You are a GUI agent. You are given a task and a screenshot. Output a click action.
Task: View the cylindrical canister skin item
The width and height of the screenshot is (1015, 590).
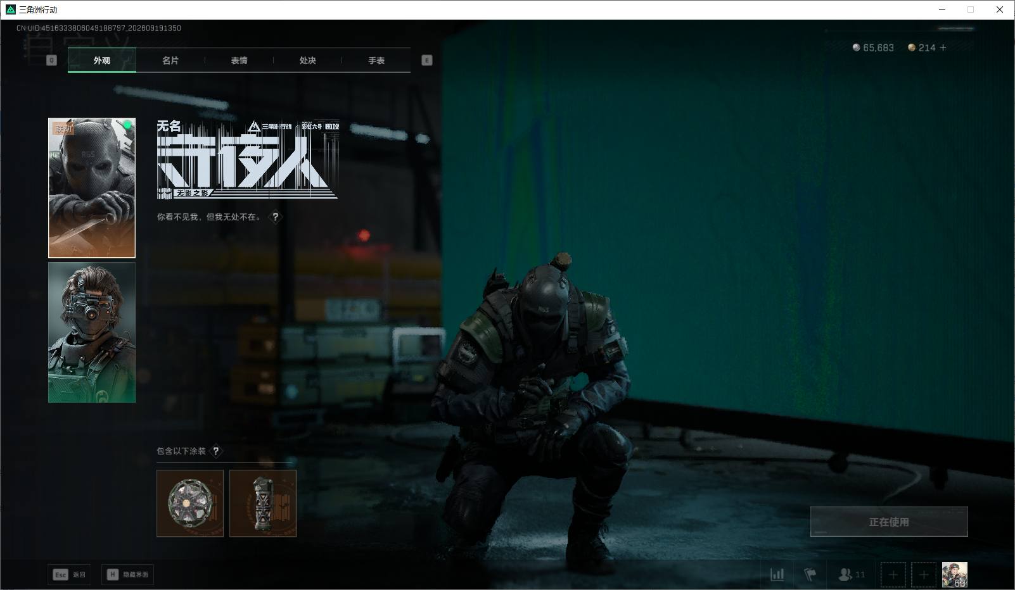(x=263, y=503)
